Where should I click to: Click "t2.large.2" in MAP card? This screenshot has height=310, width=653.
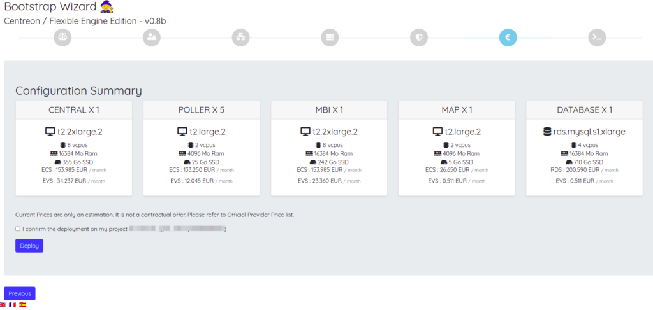pos(463,132)
